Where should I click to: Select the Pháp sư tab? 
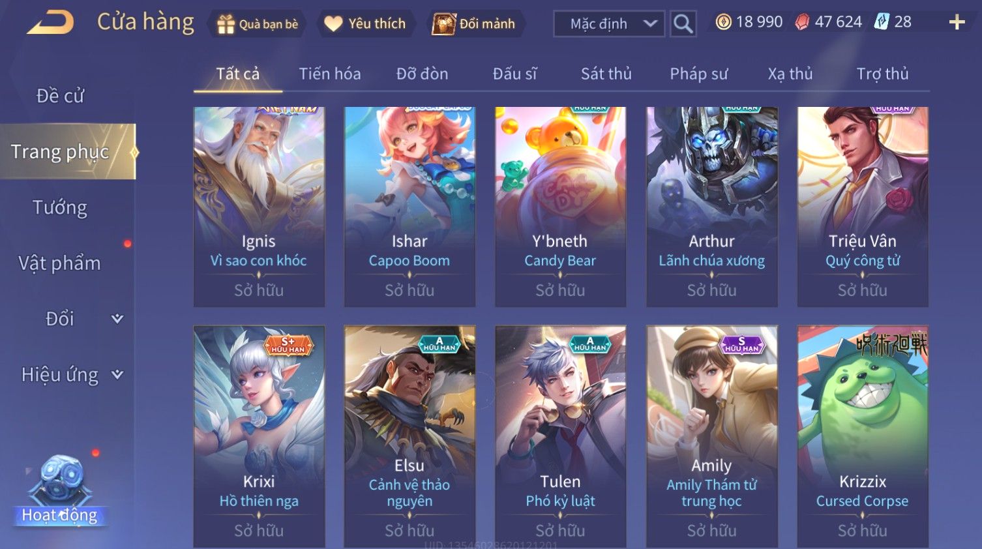pos(698,74)
